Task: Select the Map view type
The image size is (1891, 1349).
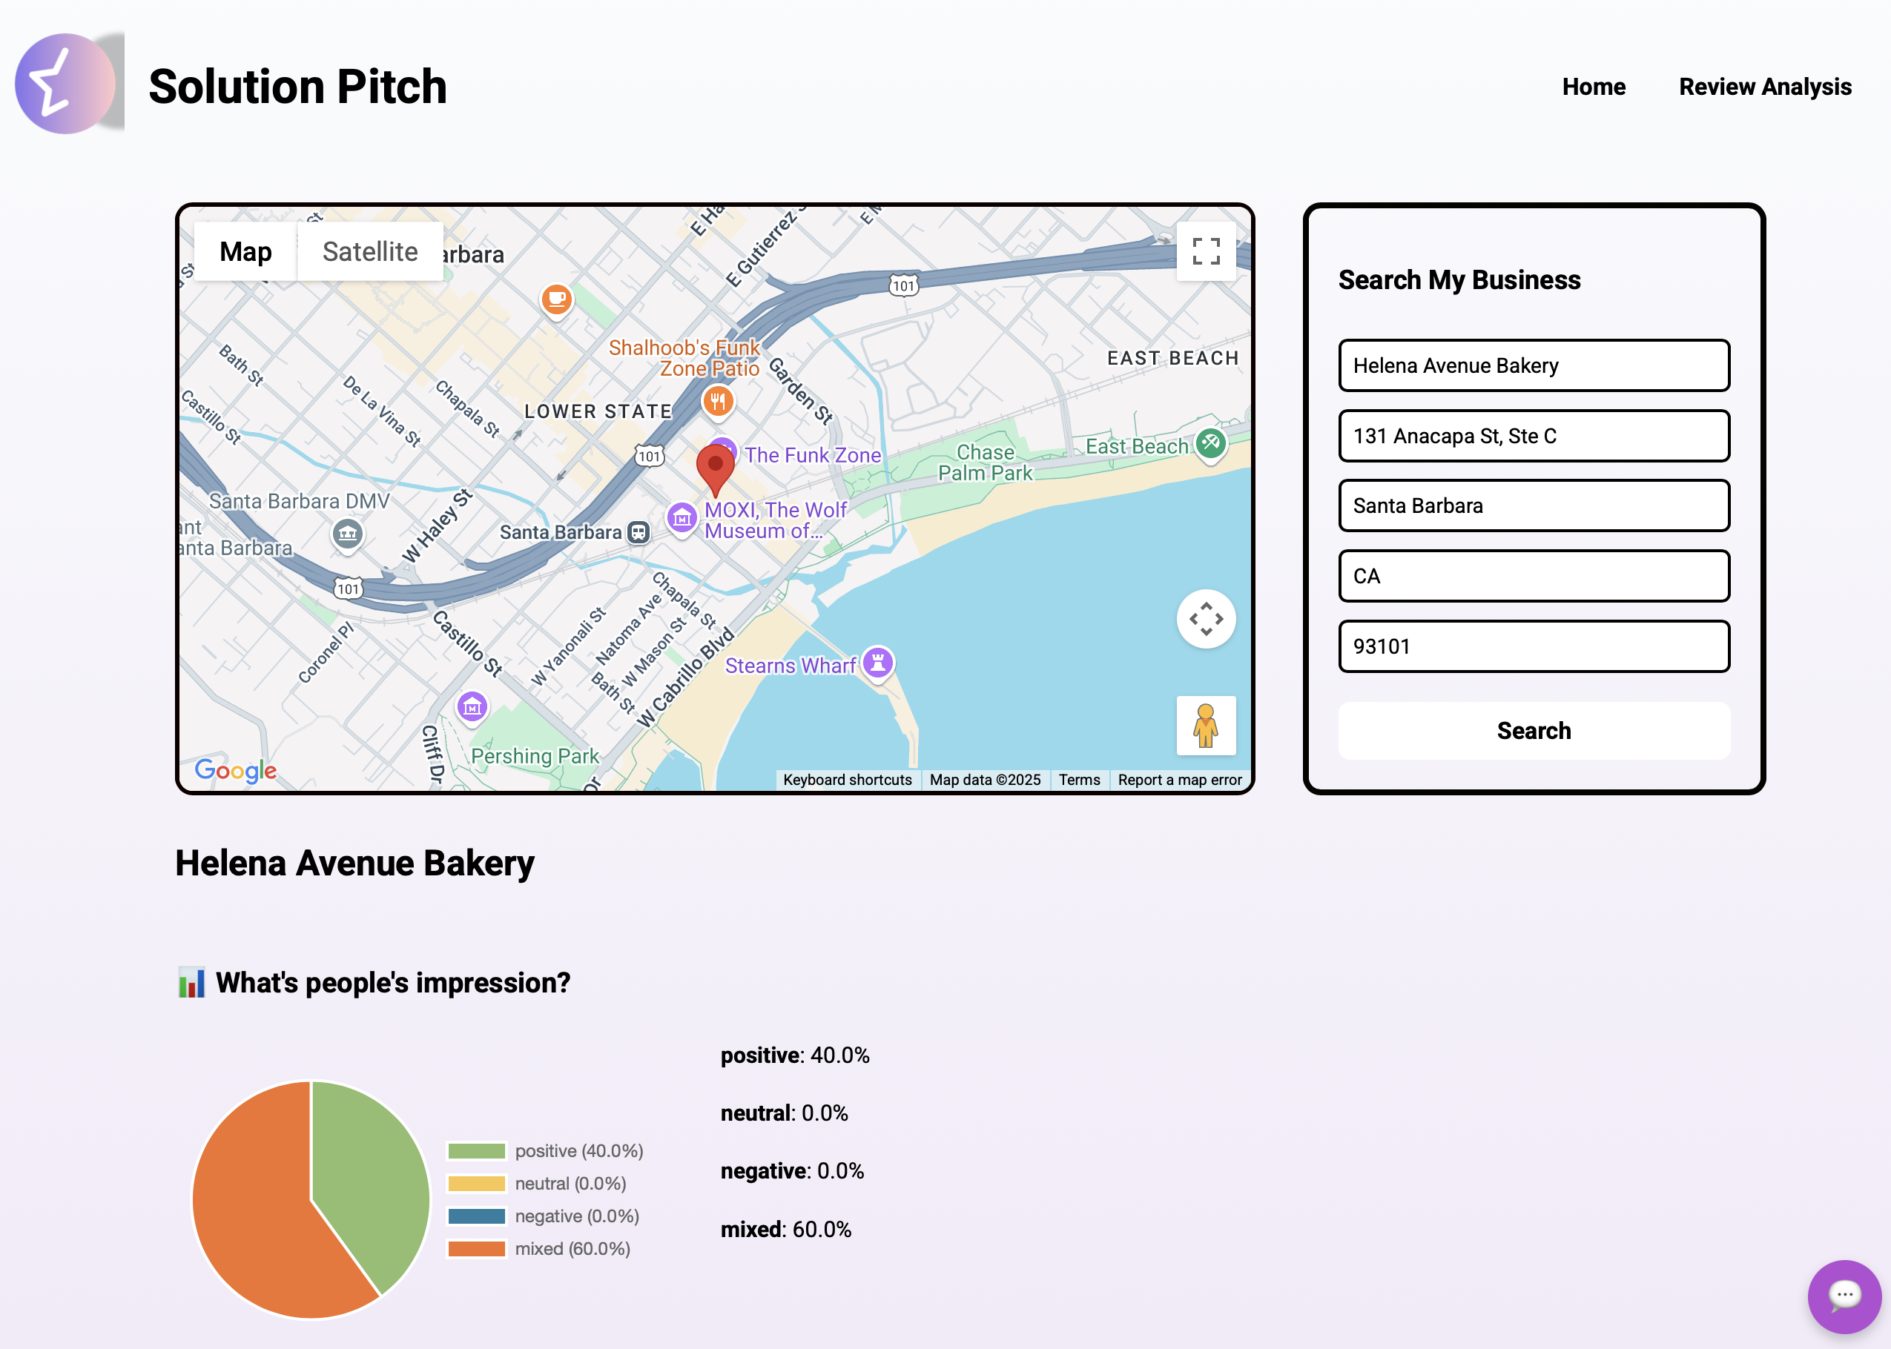Action: pos(246,251)
